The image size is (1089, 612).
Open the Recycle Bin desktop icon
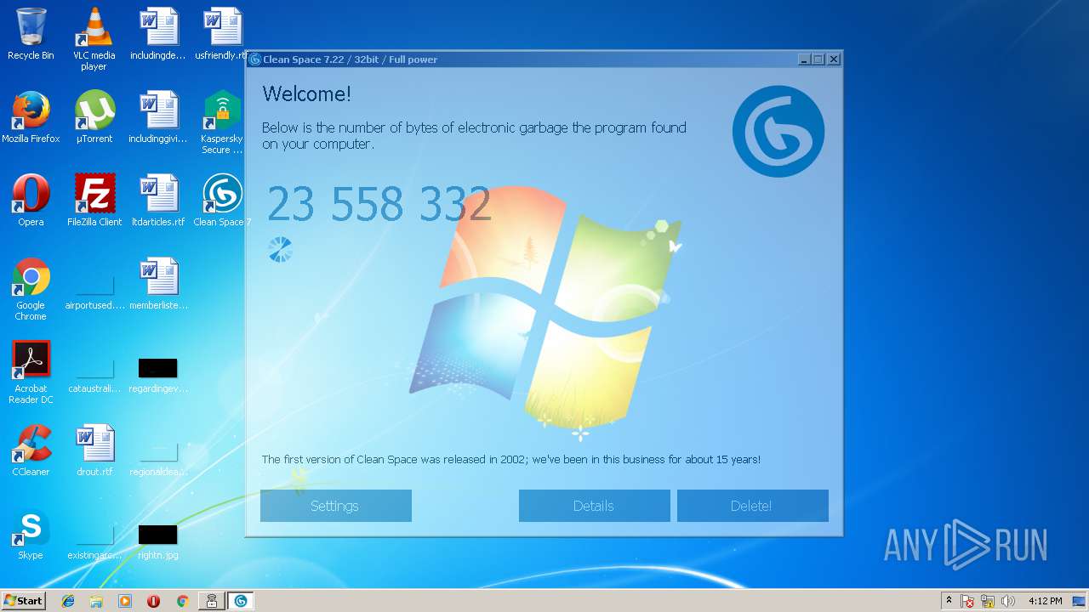click(31, 34)
